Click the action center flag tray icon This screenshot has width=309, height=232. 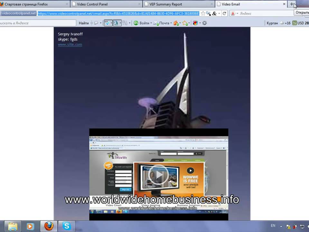(x=288, y=227)
